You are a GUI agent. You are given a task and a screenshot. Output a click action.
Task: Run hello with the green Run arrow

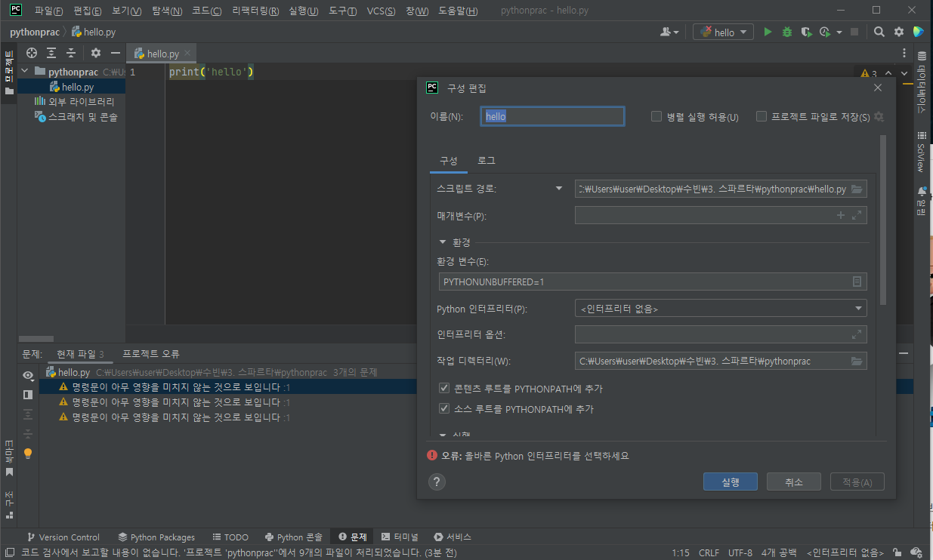click(768, 32)
